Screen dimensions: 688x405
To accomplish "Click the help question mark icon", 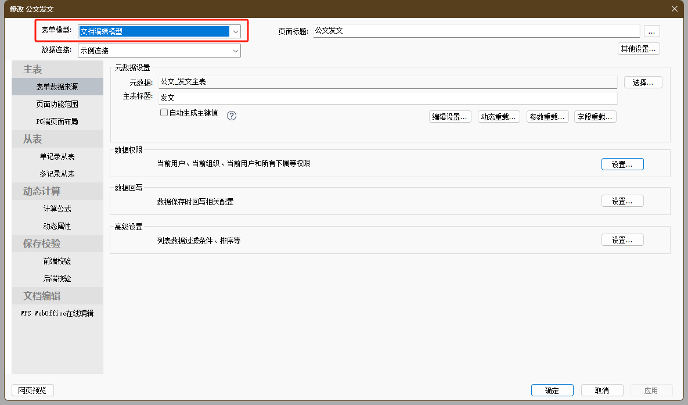I will [x=232, y=116].
